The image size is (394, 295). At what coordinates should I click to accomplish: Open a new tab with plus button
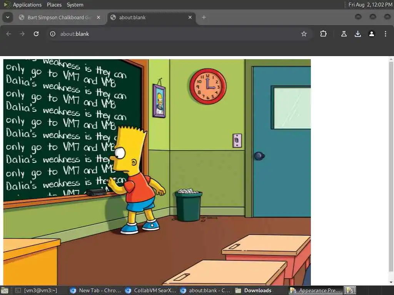pyautogui.click(x=204, y=17)
